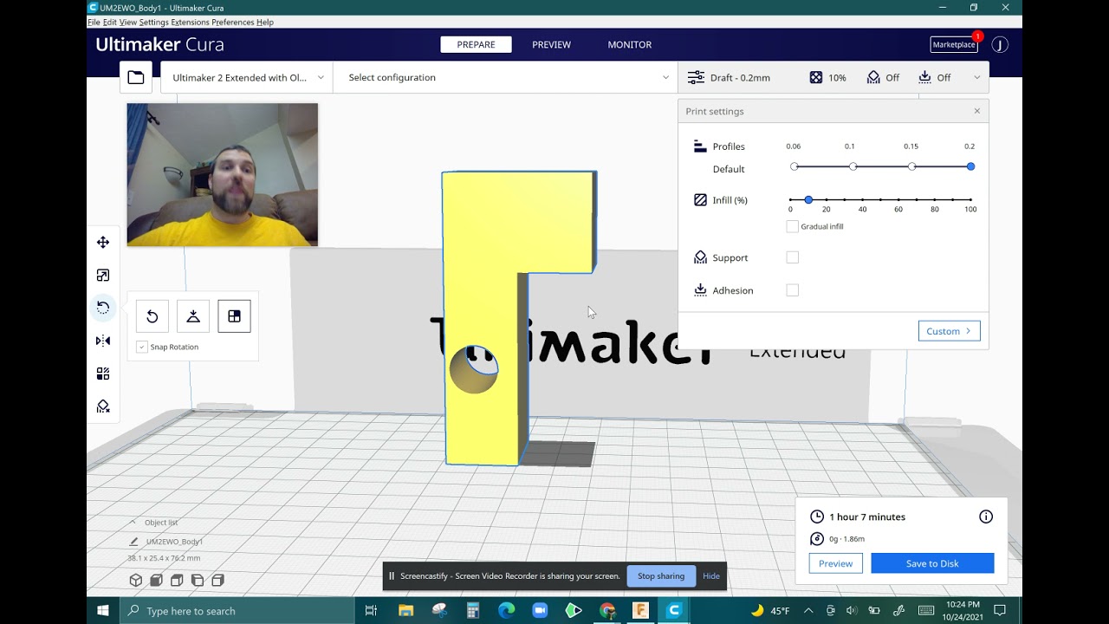Select the Support Blocker tool
The width and height of the screenshot is (1109, 624).
pyautogui.click(x=103, y=406)
